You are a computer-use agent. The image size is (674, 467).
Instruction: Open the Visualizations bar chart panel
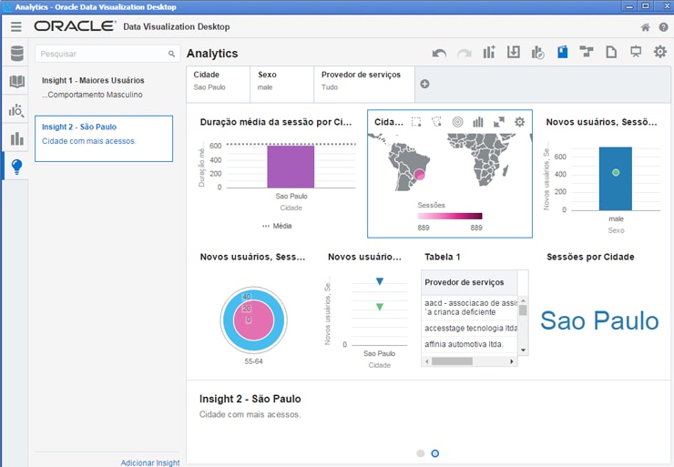click(16, 138)
